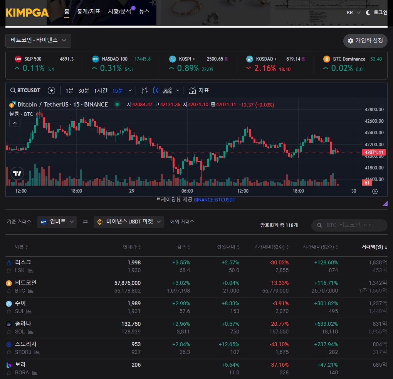The image size is (393, 379).
Task: Toggle dark mode moon icon
Action: (368, 13)
